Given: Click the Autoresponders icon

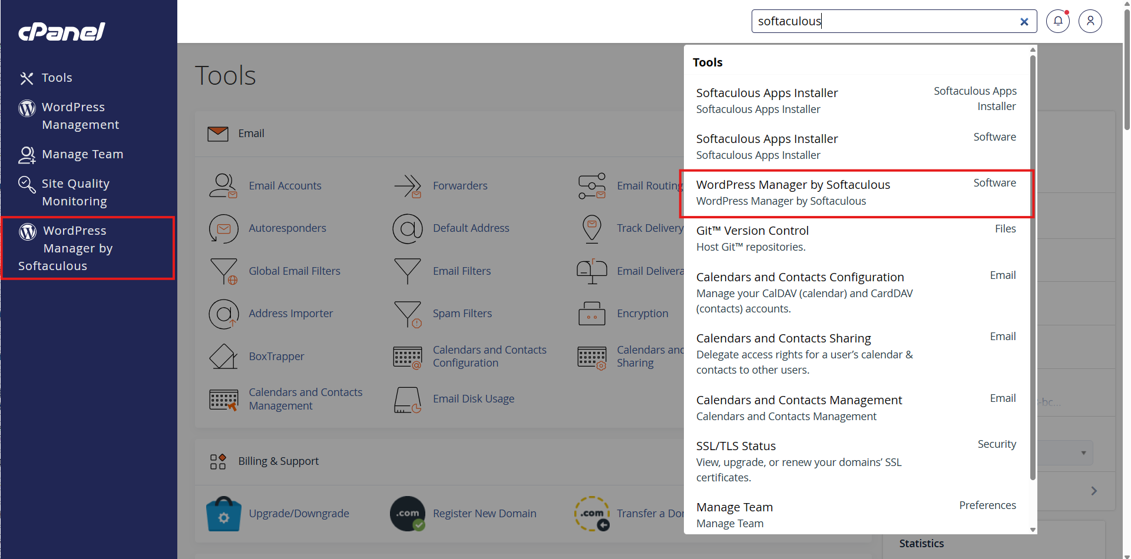Looking at the screenshot, I should [223, 228].
